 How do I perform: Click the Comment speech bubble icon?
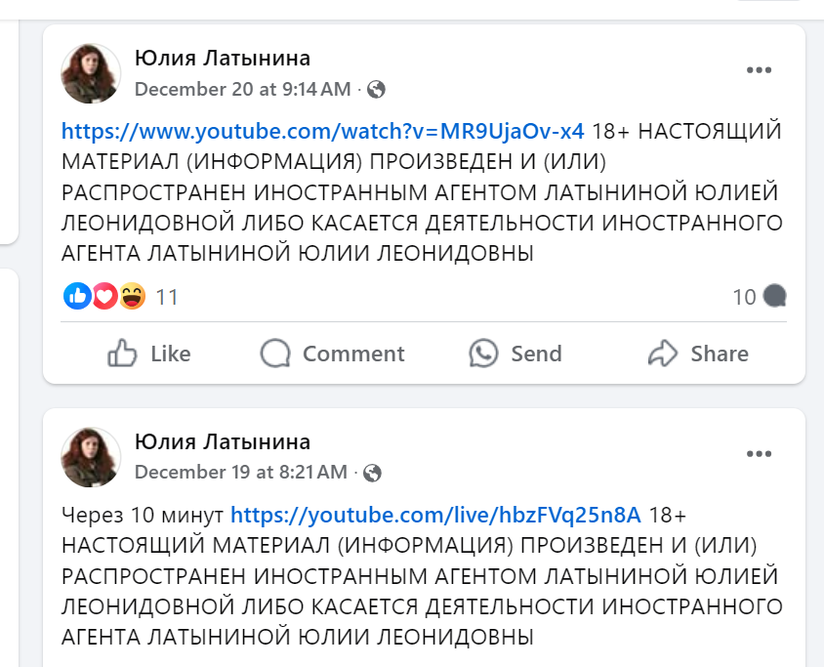point(275,353)
